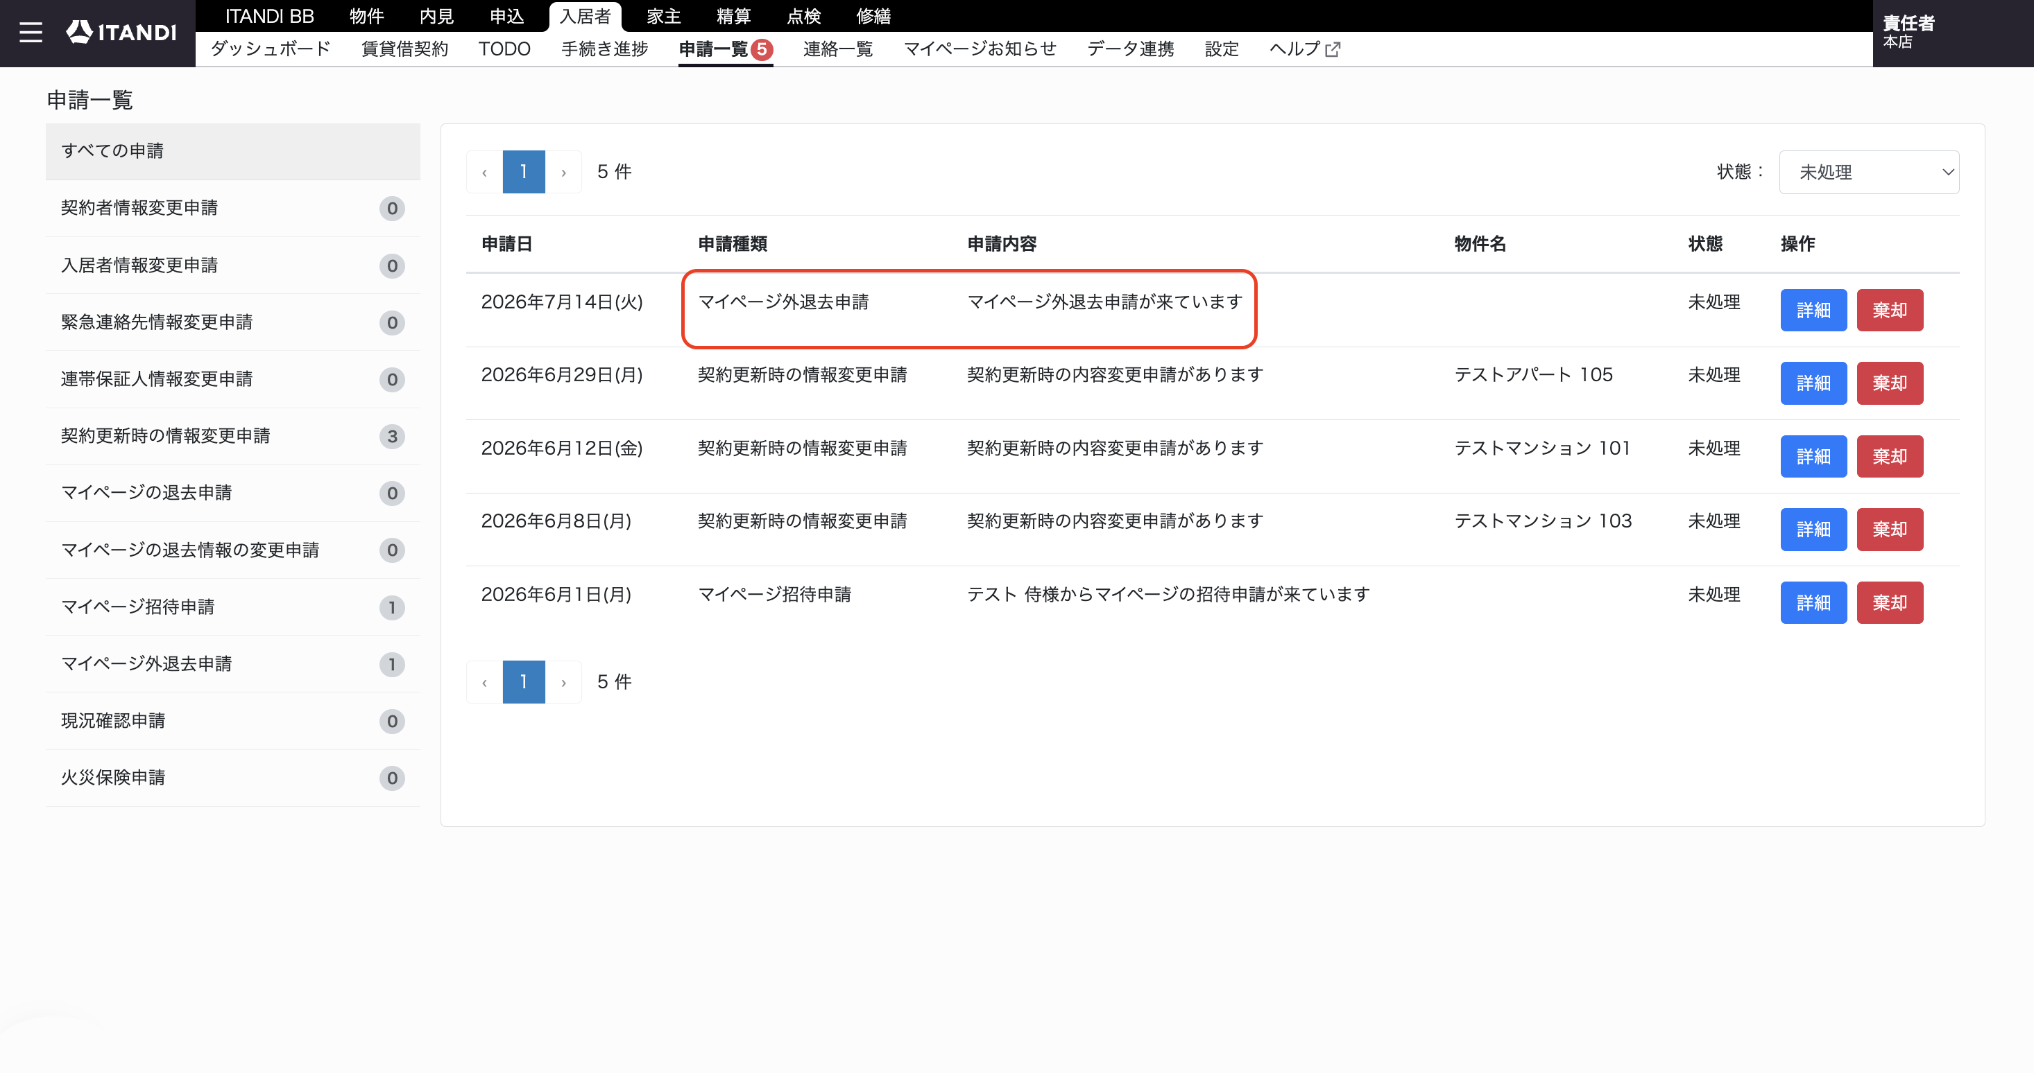This screenshot has width=2034, height=1073.
Task: Open 詳細 for 2026年7月14日 application
Action: click(x=1813, y=310)
